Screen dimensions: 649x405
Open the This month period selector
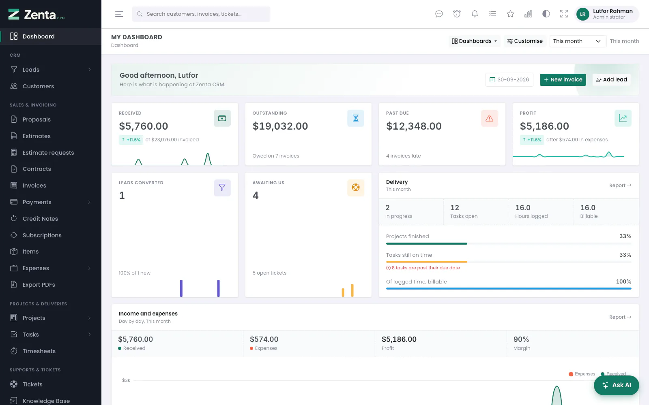(578, 41)
